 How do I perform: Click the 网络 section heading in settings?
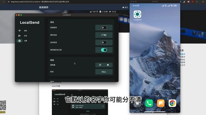click(x=52, y=60)
